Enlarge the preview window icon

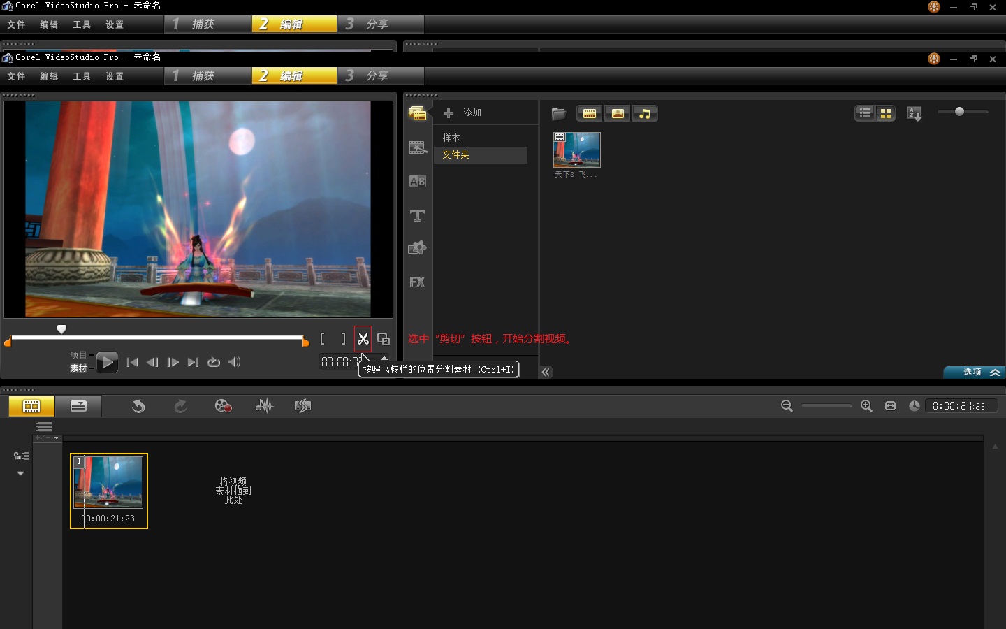(384, 339)
